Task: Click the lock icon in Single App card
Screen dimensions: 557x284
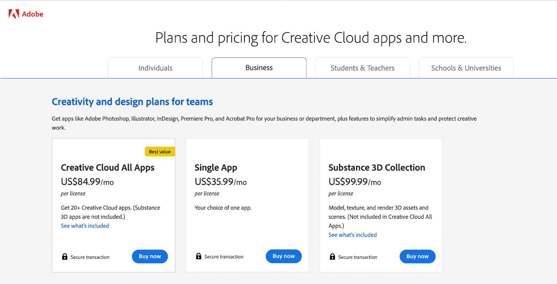Action: [x=199, y=257]
